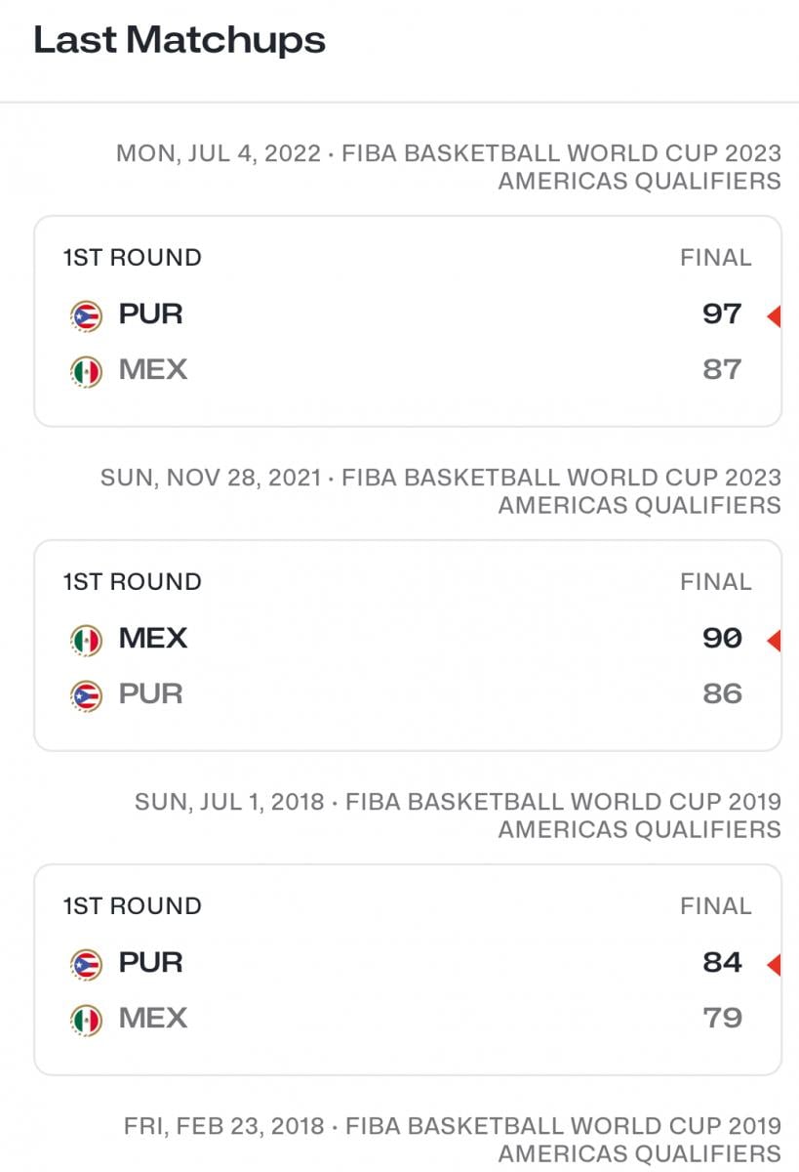Click the score 79 in the 2018 game card
The width and height of the screenshot is (799, 1172).
(x=722, y=1019)
